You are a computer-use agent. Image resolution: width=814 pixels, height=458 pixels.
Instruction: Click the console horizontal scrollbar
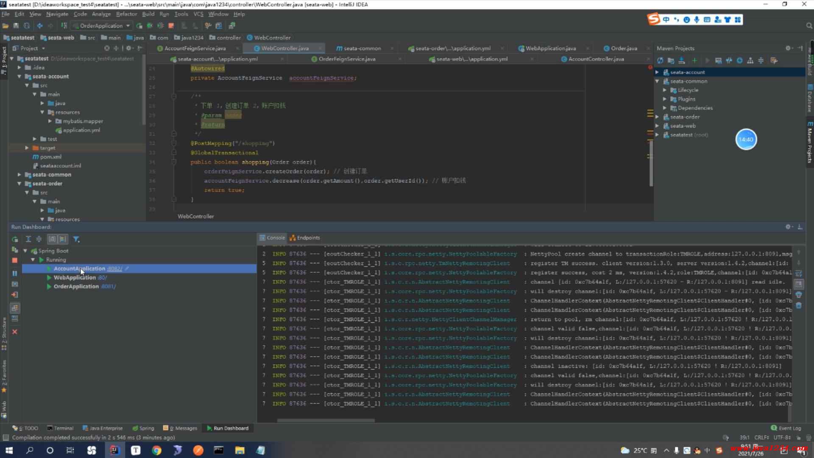326,421
